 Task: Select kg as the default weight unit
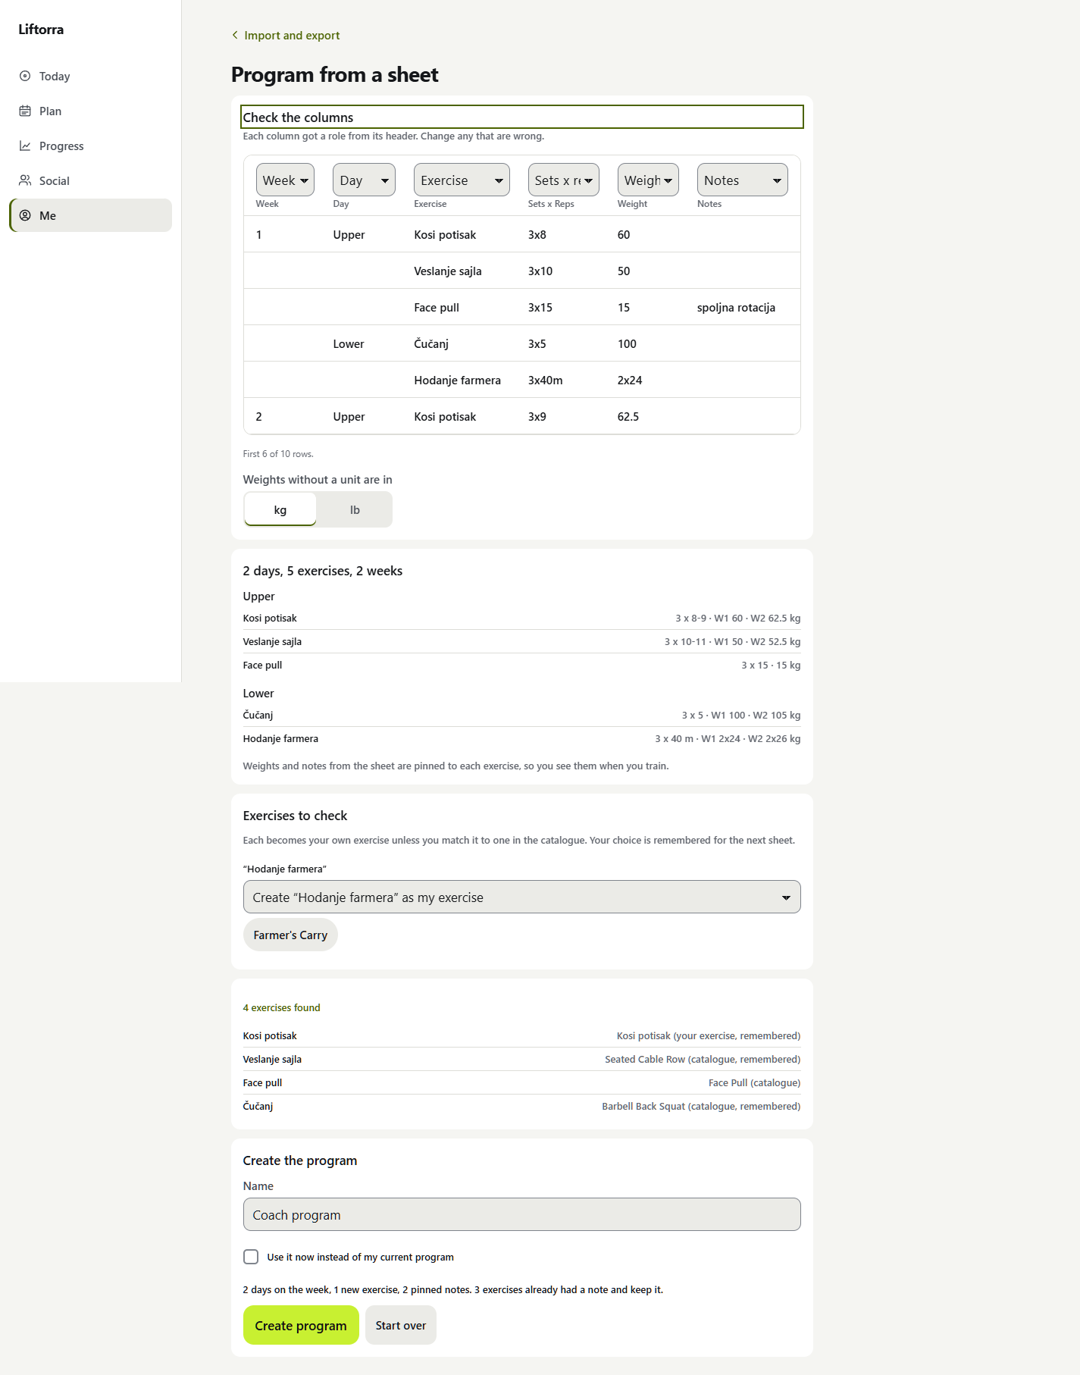tap(280, 509)
